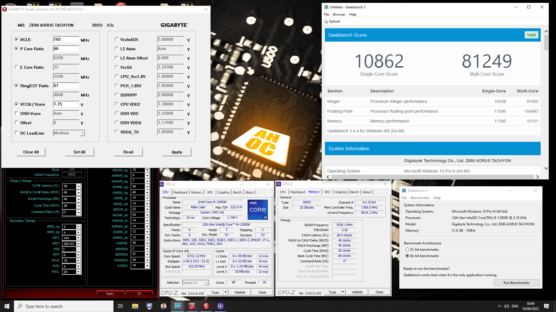The image size is (556, 312).
Task: Click the volume speaker tray icon
Action: [x=506, y=306]
